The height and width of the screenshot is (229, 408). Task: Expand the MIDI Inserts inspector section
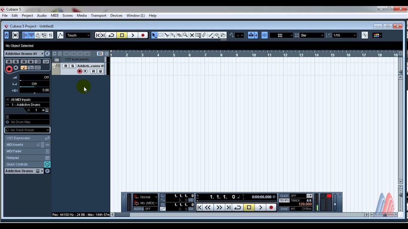27,145
